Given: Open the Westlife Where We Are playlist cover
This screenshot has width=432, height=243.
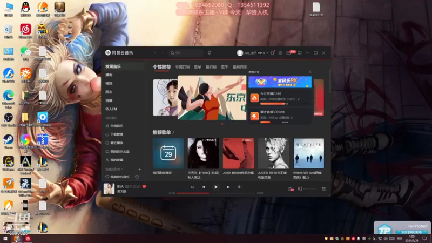Looking at the screenshot, I should coord(308,153).
